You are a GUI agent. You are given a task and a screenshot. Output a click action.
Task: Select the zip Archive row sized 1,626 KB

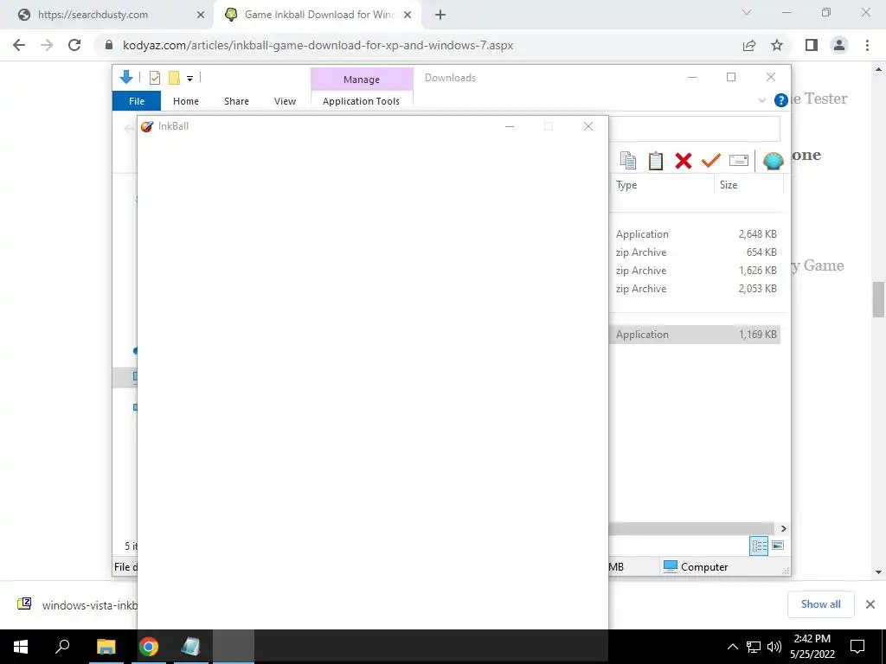pyautogui.click(x=696, y=271)
